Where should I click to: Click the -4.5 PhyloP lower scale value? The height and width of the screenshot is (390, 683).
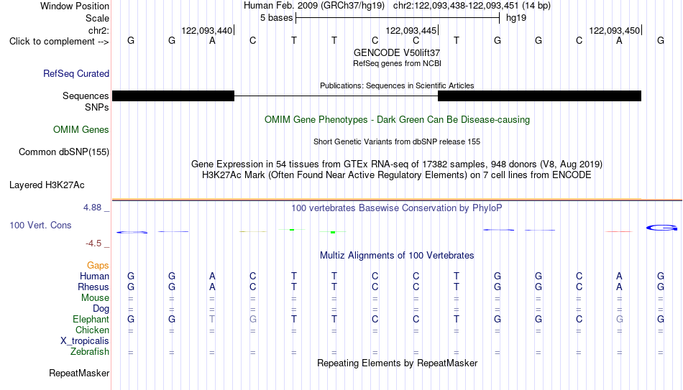(93, 243)
